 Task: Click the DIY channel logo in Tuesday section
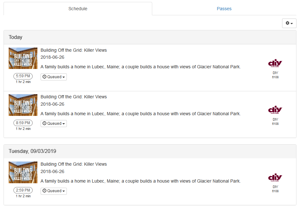pos(275,177)
